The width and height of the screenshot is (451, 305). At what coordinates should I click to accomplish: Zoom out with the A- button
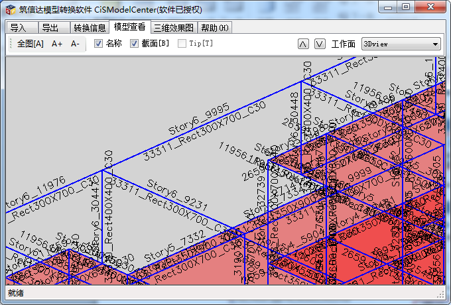(75, 44)
